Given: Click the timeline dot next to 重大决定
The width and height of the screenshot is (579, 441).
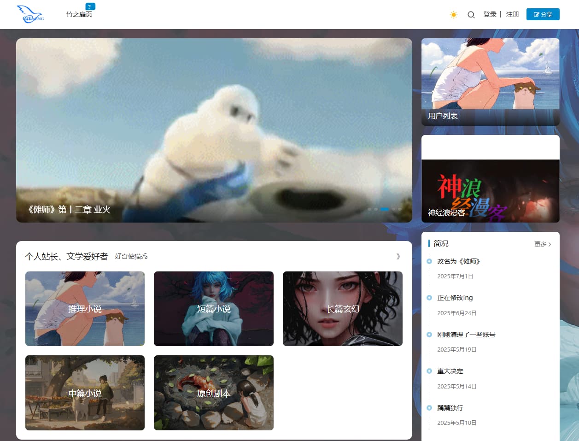Looking at the screenshot, I should pyautogui.click(x=429, y=371).
